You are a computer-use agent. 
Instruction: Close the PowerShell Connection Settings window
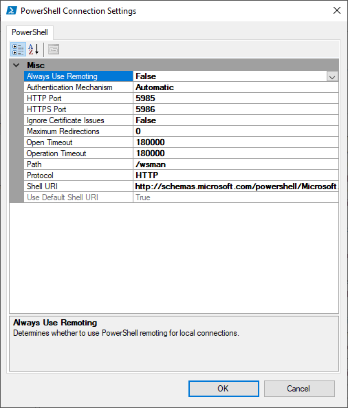click(x=337, y=11)
